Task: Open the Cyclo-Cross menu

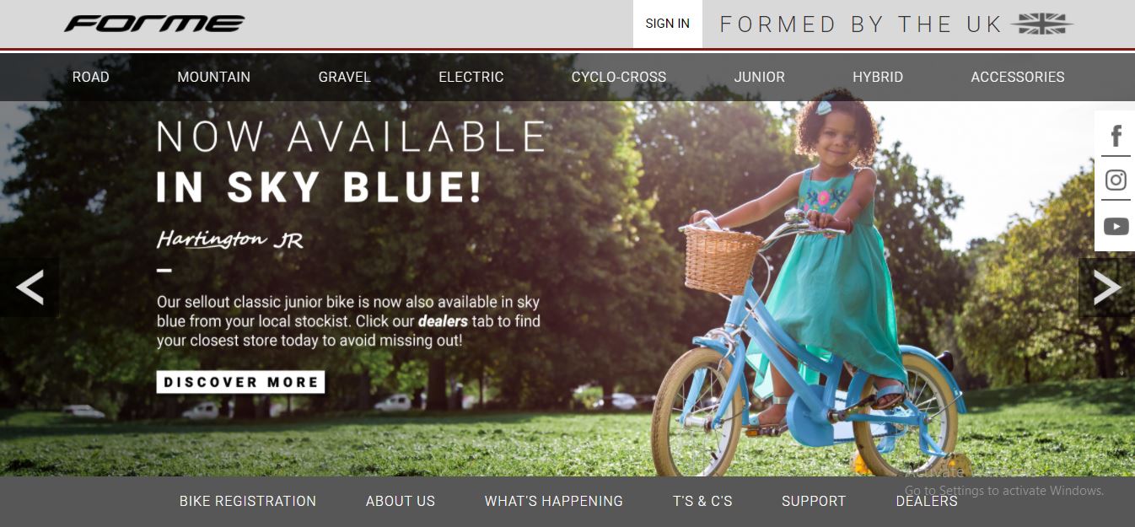Action: pyautogui.click(x=618, y=77)
